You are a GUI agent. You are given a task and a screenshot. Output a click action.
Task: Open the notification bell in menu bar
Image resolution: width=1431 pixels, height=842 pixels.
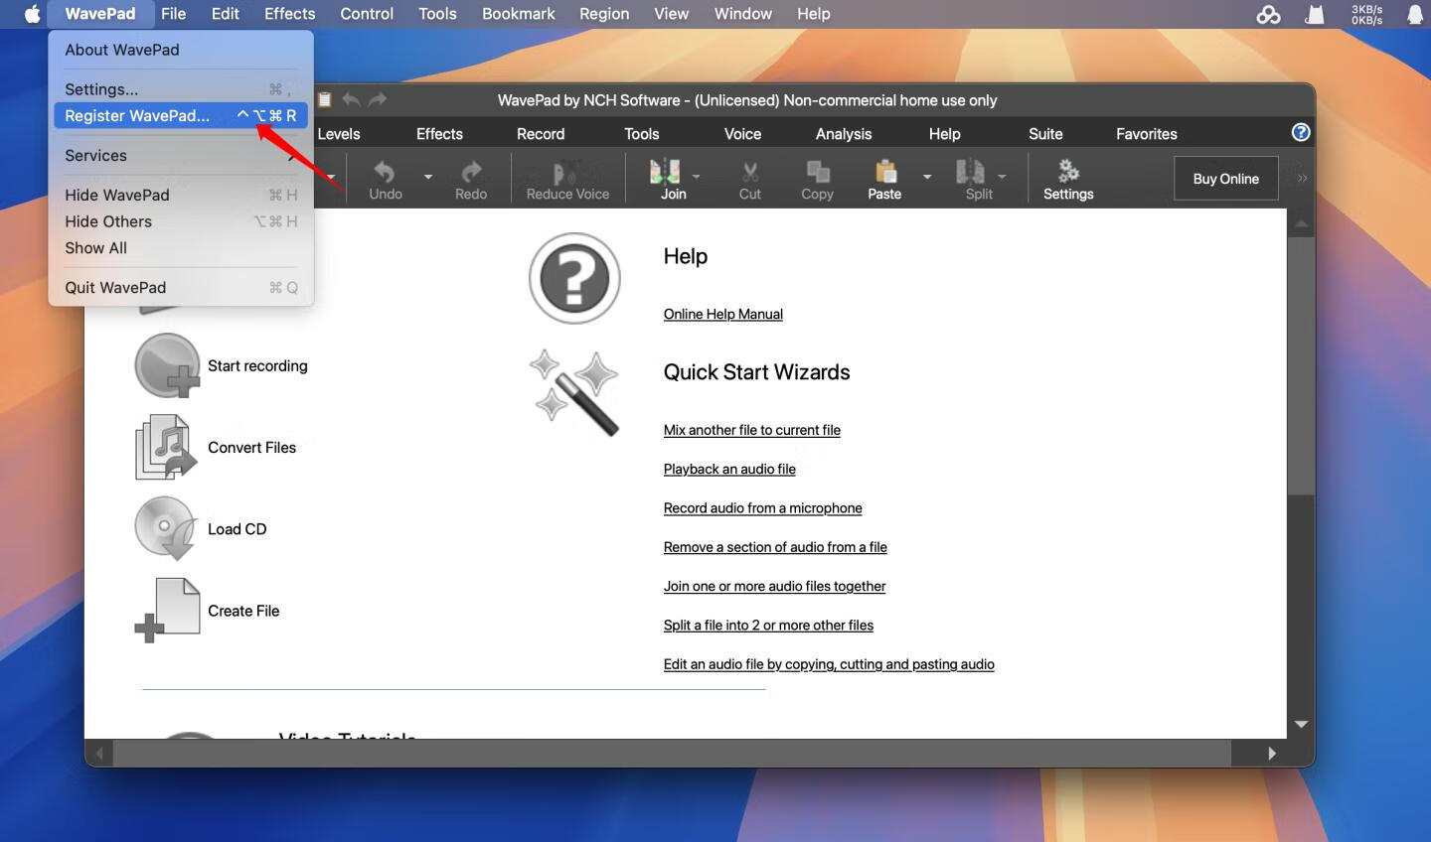[1415, 14]
